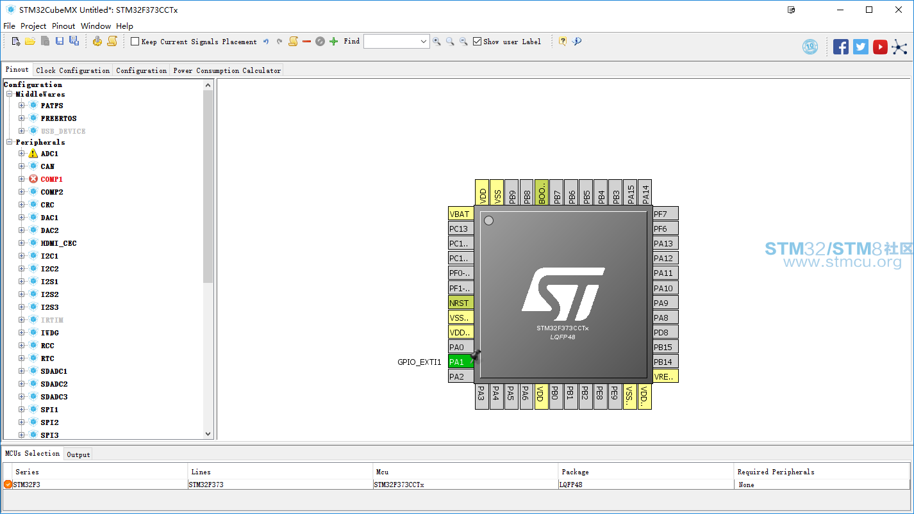This screenshot has height=514, width=914.
Task: Select the IWDG peripheral tree item
Action: [x=49, y=333]
